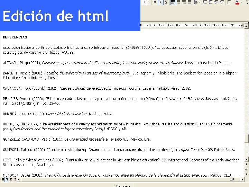Click the ALTBACH, Philip (2001) reference
The height and width of the screenshot is (187, 249).
tap(118, 63)
